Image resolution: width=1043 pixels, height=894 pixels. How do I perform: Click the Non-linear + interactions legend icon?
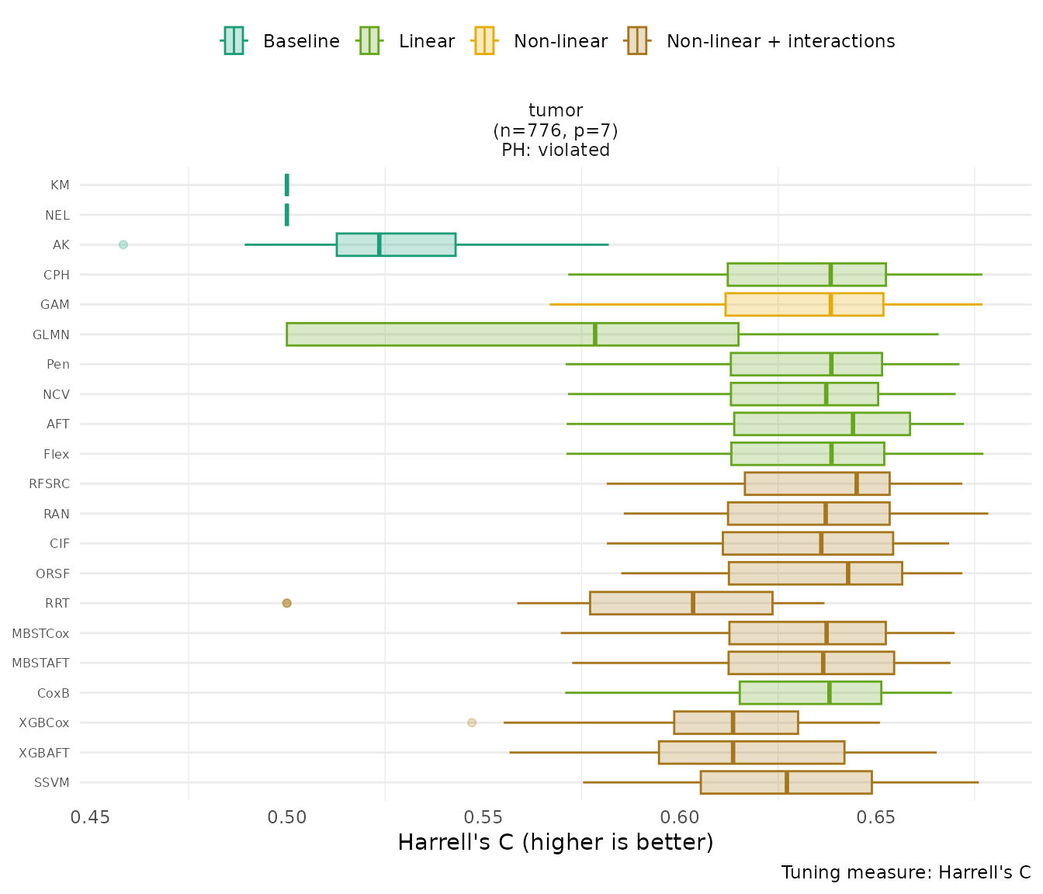click(637, 41)
